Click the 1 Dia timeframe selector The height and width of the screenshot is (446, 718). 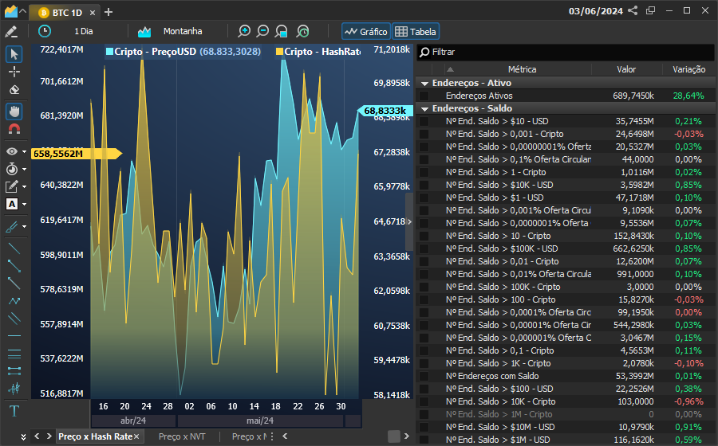click(83, 31)
